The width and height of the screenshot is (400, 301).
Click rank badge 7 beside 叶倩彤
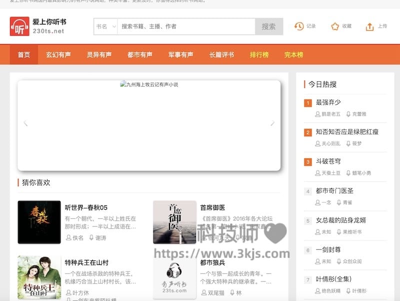point(308,280)
